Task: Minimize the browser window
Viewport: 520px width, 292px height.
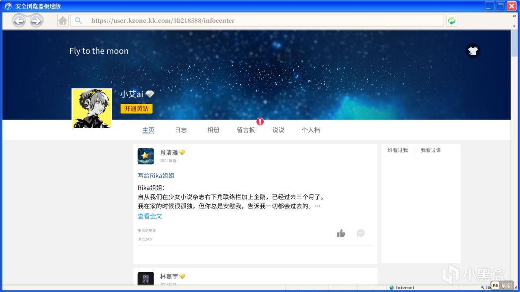Action: (490, 6)
